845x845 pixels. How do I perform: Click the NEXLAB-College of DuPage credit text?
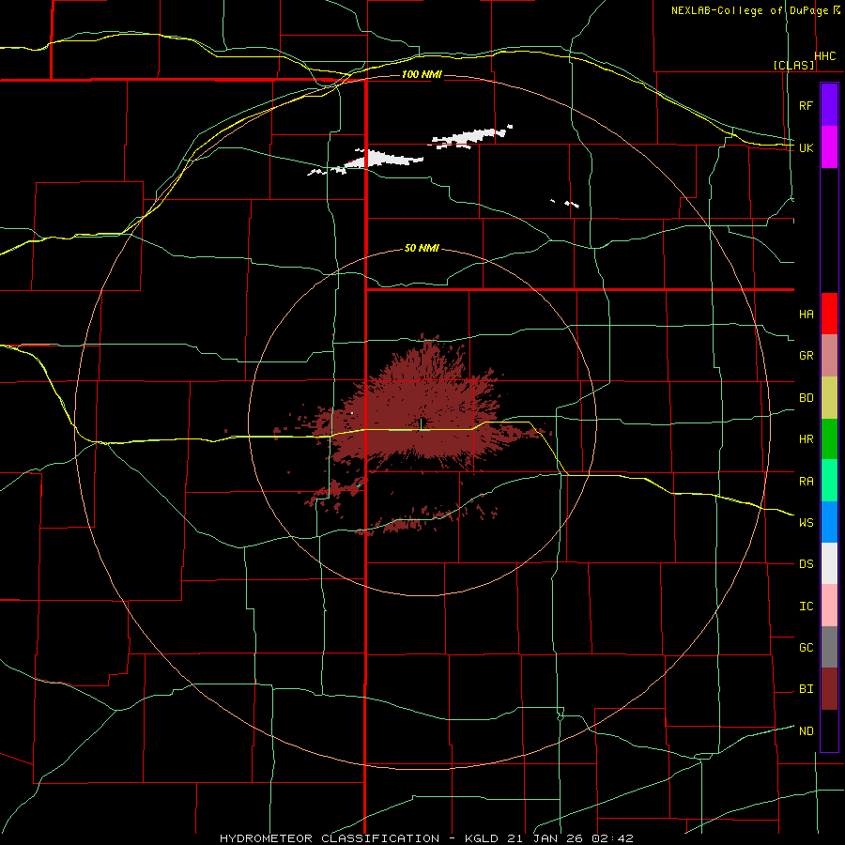749,10
